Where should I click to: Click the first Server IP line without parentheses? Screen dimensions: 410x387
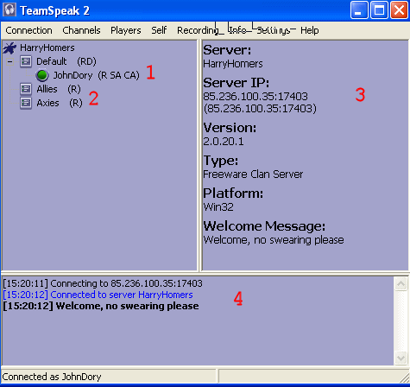[x=255, y=96]
